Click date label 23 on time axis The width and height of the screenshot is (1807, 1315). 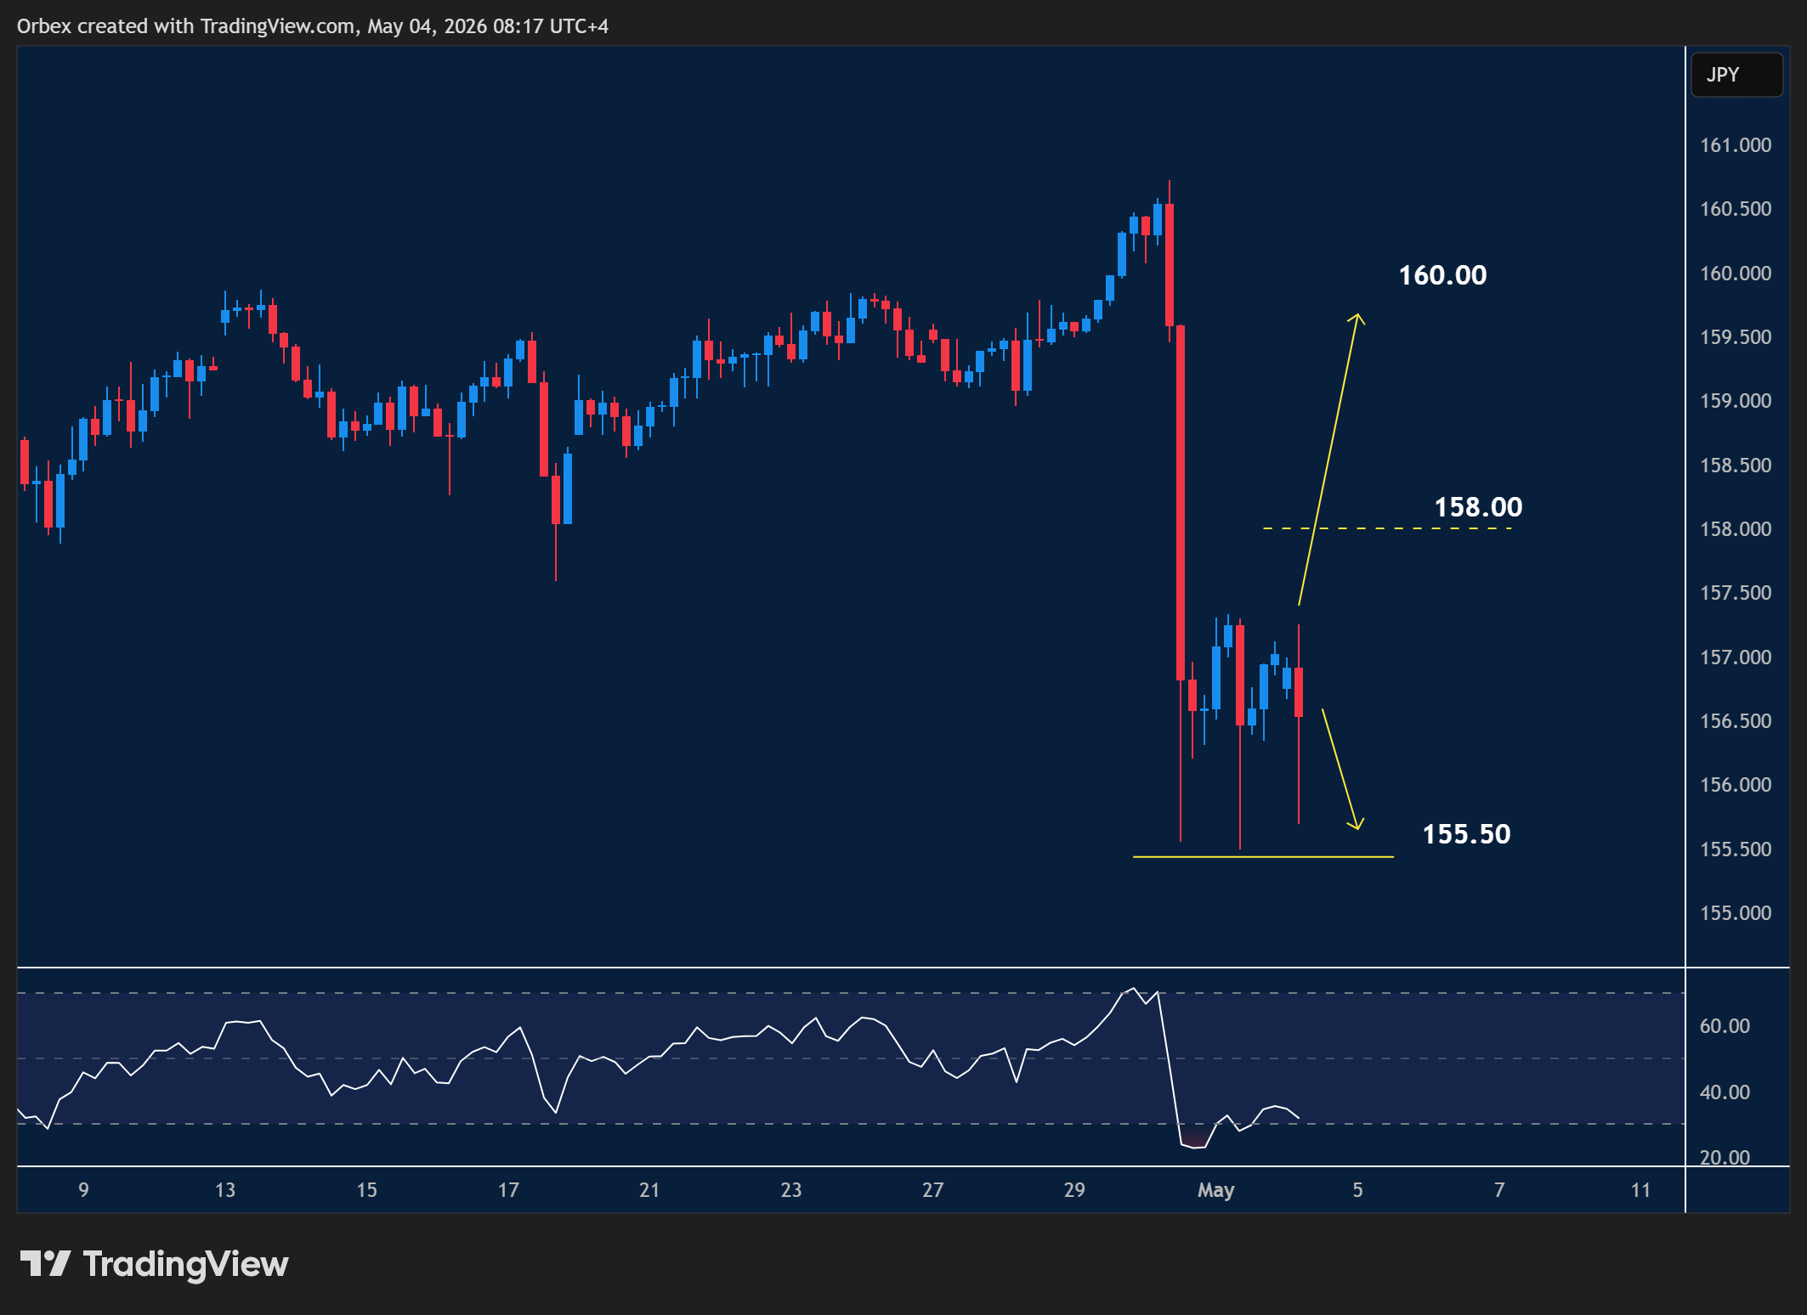(x=791, y=1190)
